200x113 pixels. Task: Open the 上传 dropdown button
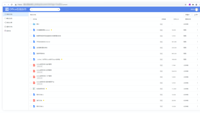(196, 15)
